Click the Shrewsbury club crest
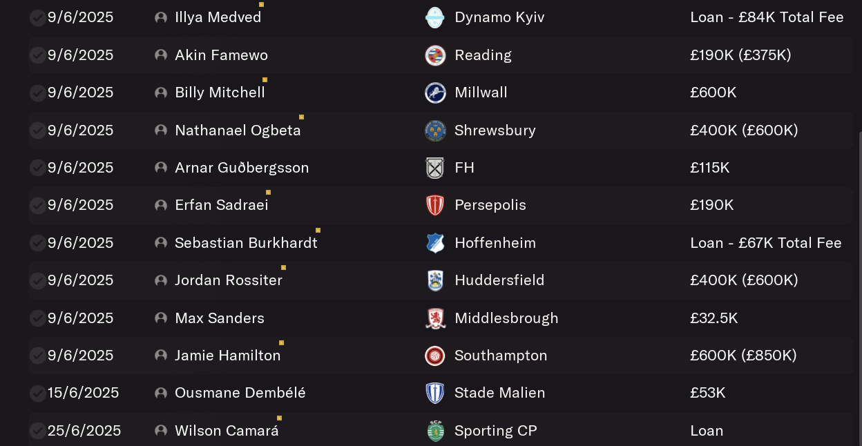 click(x=435, y=130)
